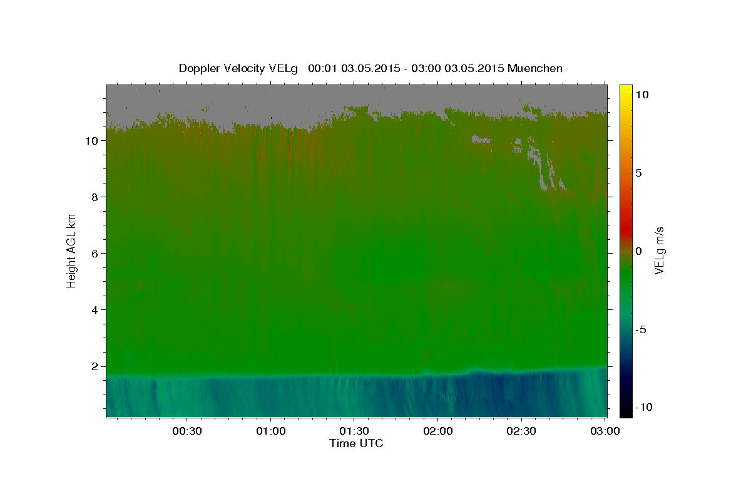Click the 03:00 time tick label
751x501 pixels.
coord(605,431)
